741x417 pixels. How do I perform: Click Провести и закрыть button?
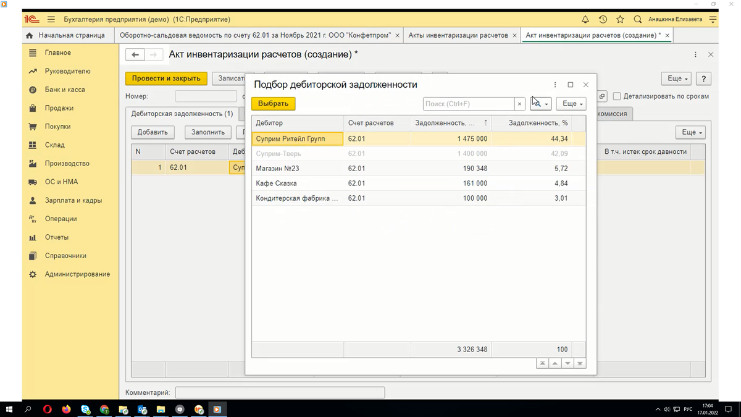pyautogui.click(x=166, y=78)
